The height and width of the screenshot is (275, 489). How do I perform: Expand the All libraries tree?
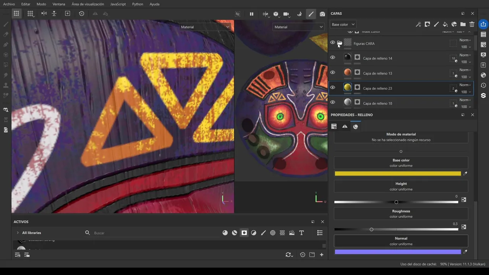tap(18, 233)
